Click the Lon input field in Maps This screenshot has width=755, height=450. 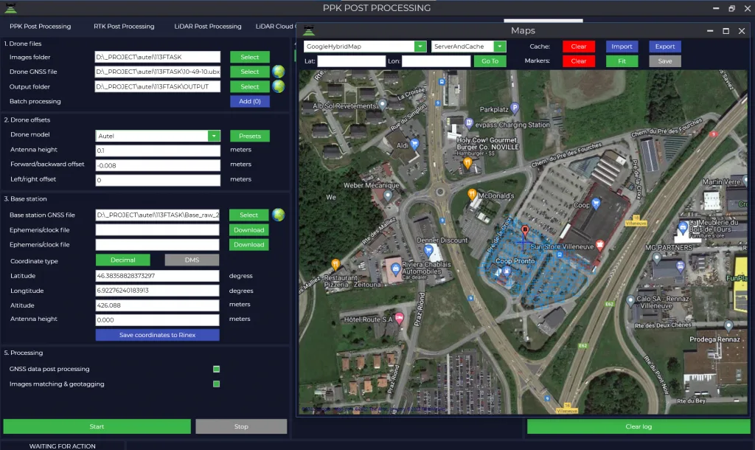point(436,61)
